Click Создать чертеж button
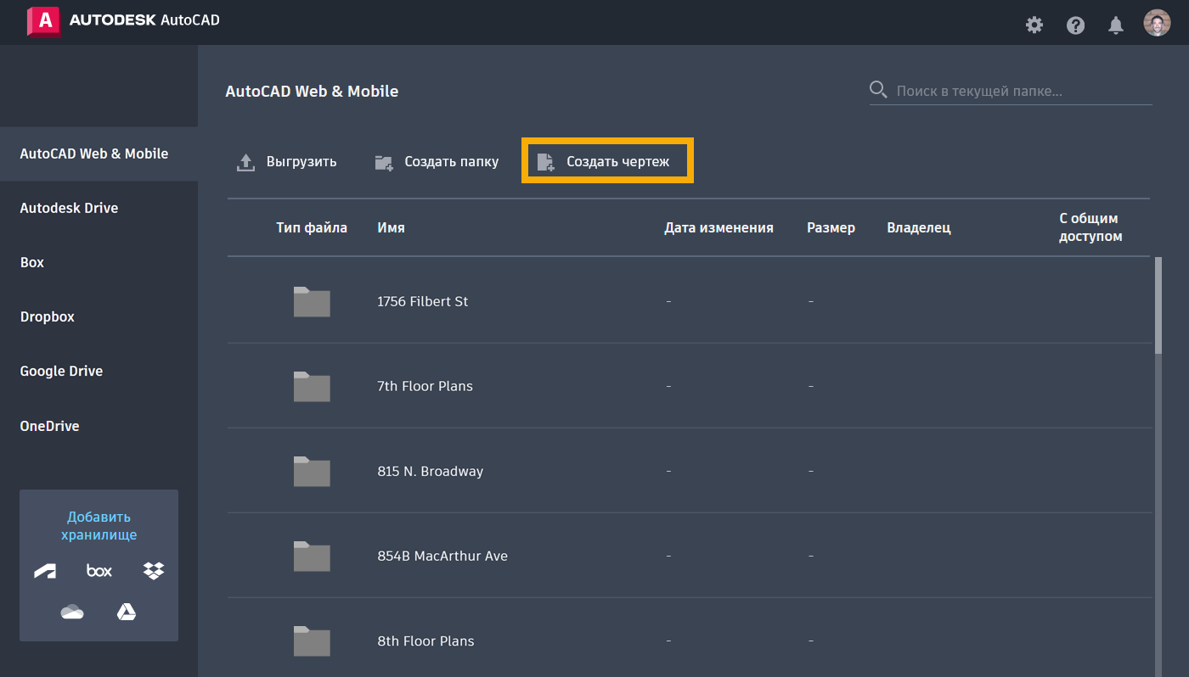The height and width of the screenshot is (677, 1189). [x=608, y=160]
